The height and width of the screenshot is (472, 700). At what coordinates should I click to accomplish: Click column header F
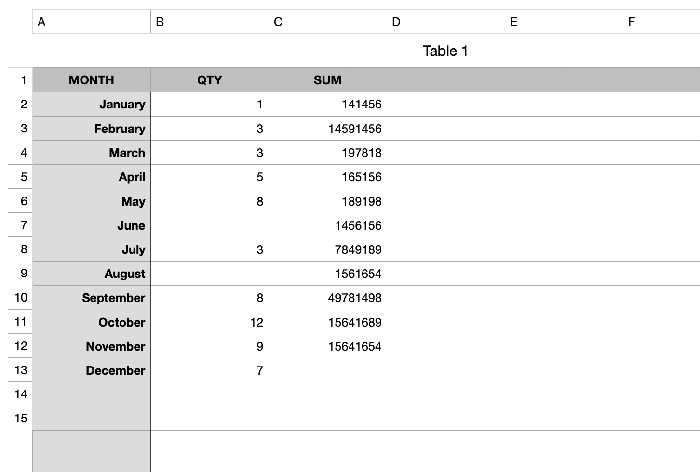pyautogui.click(x=660, y=21)
